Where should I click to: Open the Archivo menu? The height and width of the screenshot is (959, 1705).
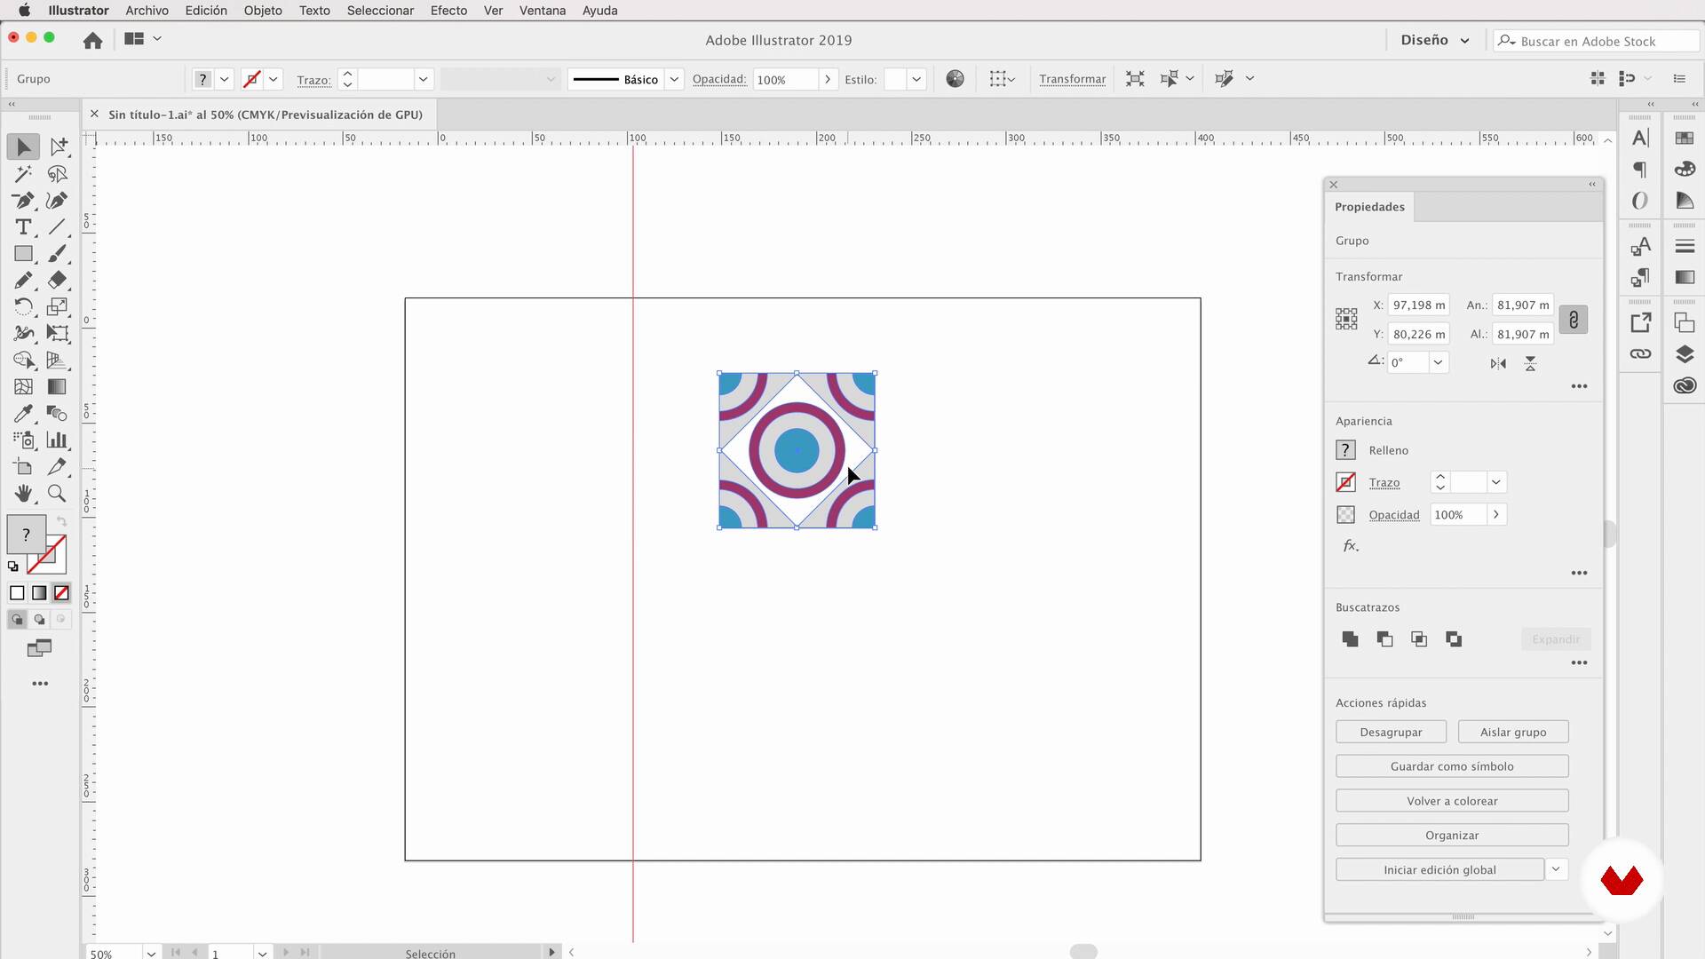147,11
